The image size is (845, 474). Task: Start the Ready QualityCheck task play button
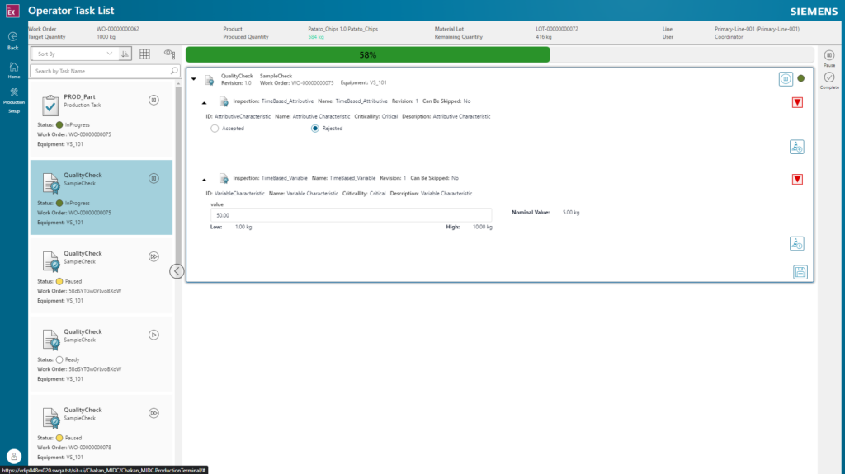pos(153,335)
